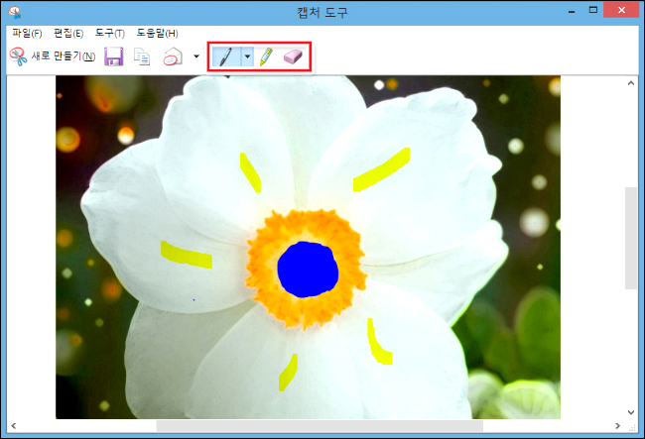Select the Pen tool
This screenshot has height=439, width=645.
coord(226,56)
